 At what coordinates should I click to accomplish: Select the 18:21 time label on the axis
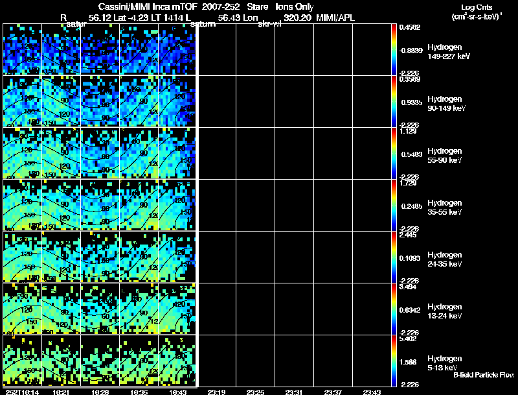point(60,392)
